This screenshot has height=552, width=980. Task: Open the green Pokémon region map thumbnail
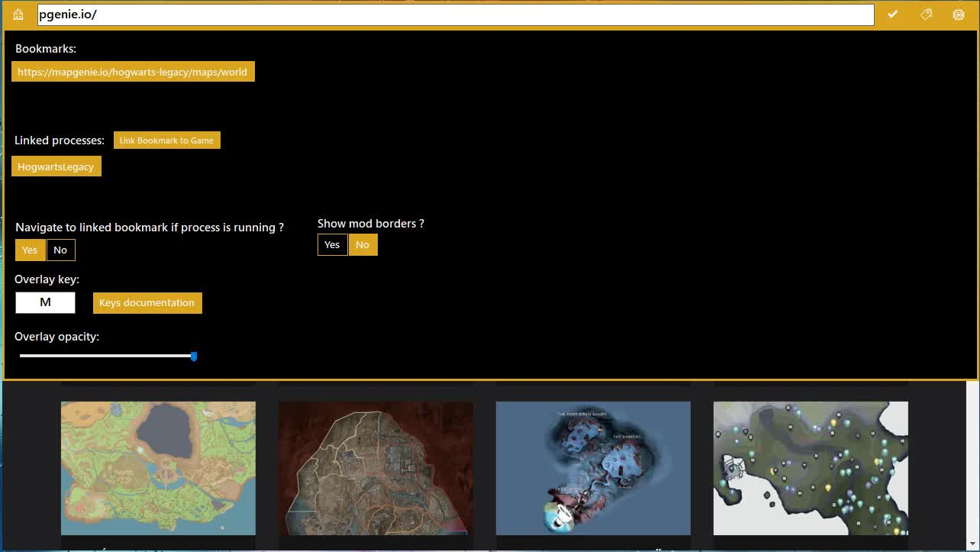coord(158,468)
